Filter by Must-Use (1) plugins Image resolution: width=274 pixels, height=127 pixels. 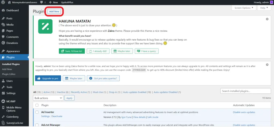(x=100, y=92)
